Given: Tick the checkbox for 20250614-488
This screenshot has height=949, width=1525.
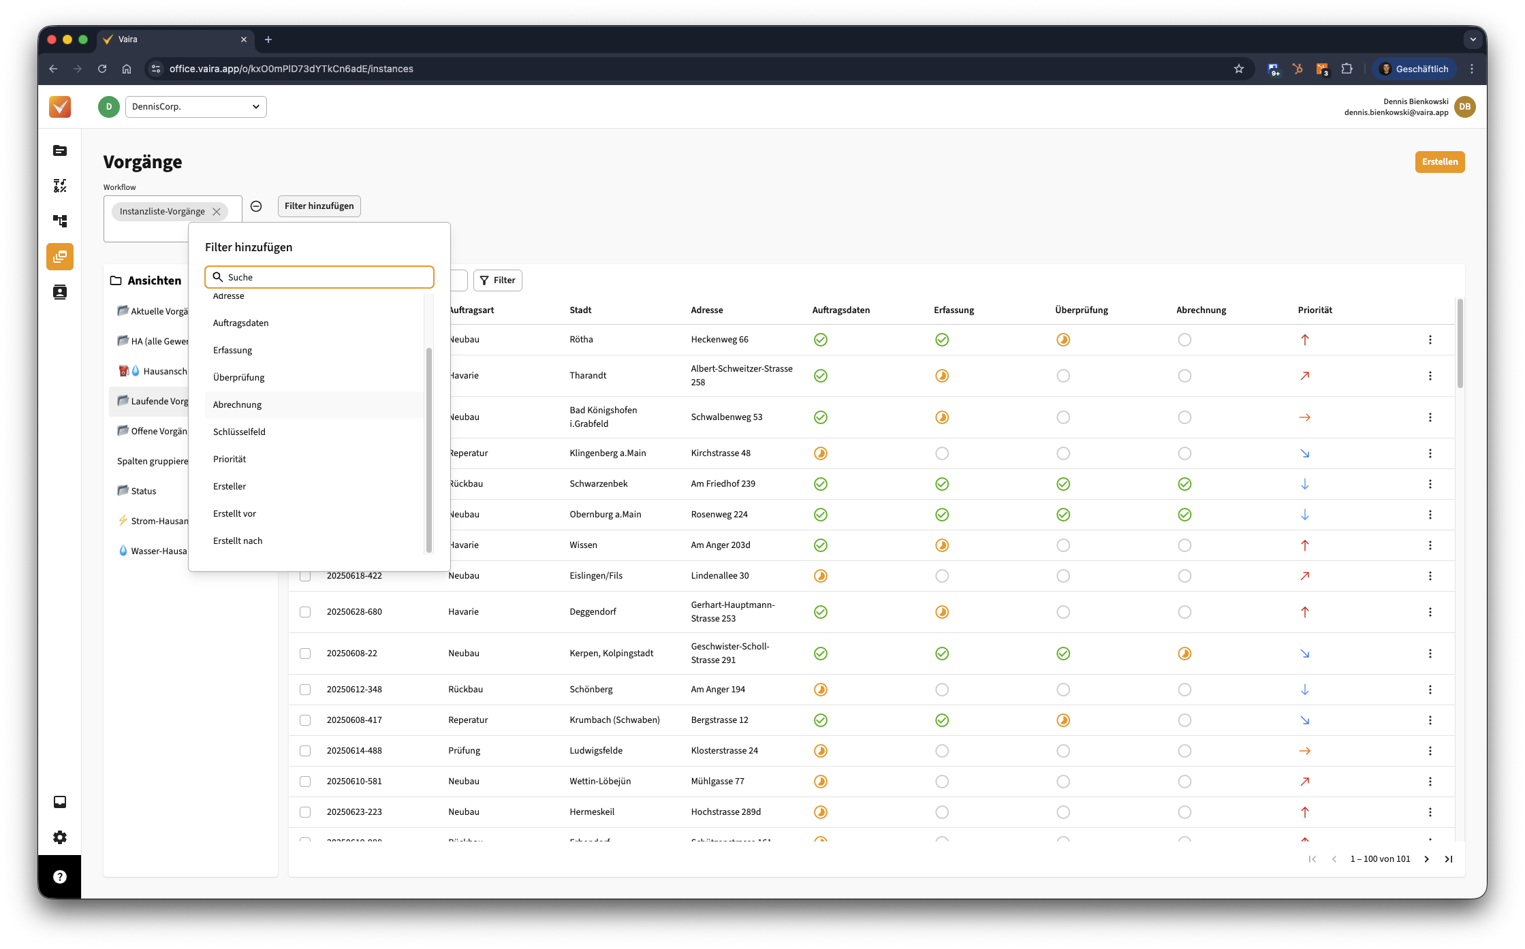Looking at the screenshot, I should click(305, 751).
